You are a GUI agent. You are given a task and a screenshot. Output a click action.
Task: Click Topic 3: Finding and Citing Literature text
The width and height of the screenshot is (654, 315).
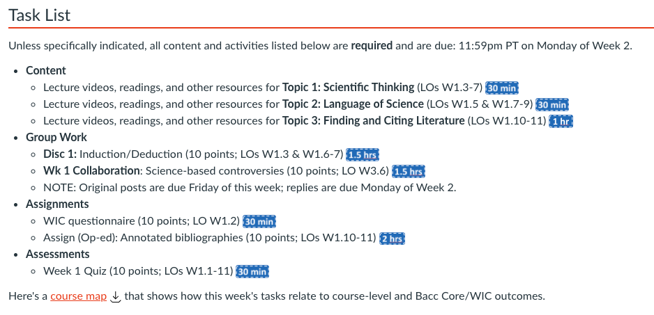click(373, 121)
